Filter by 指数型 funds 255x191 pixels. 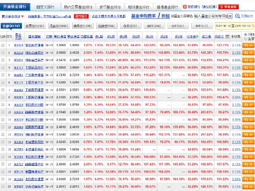tap(107, 26)
